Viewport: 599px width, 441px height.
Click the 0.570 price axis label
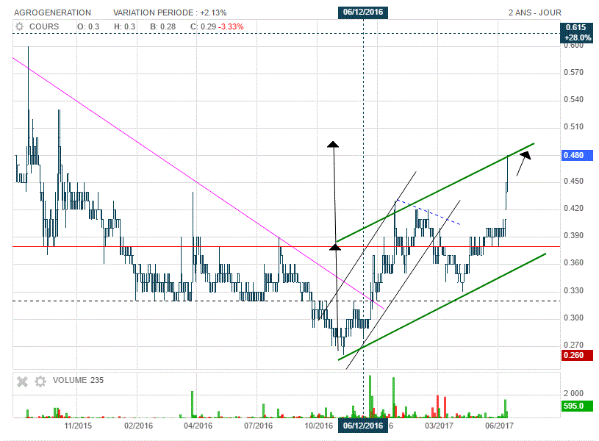[x=573, y=72]
